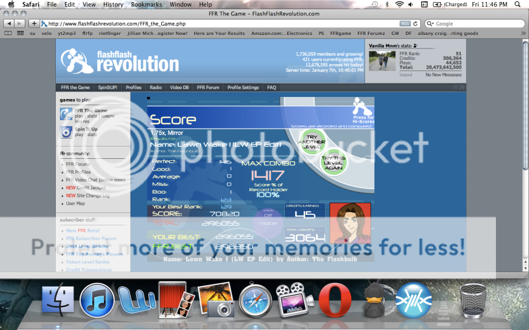Show Top Sites grid icon
This screenshot has height=330, width=529.
click(x=21, y=34)
